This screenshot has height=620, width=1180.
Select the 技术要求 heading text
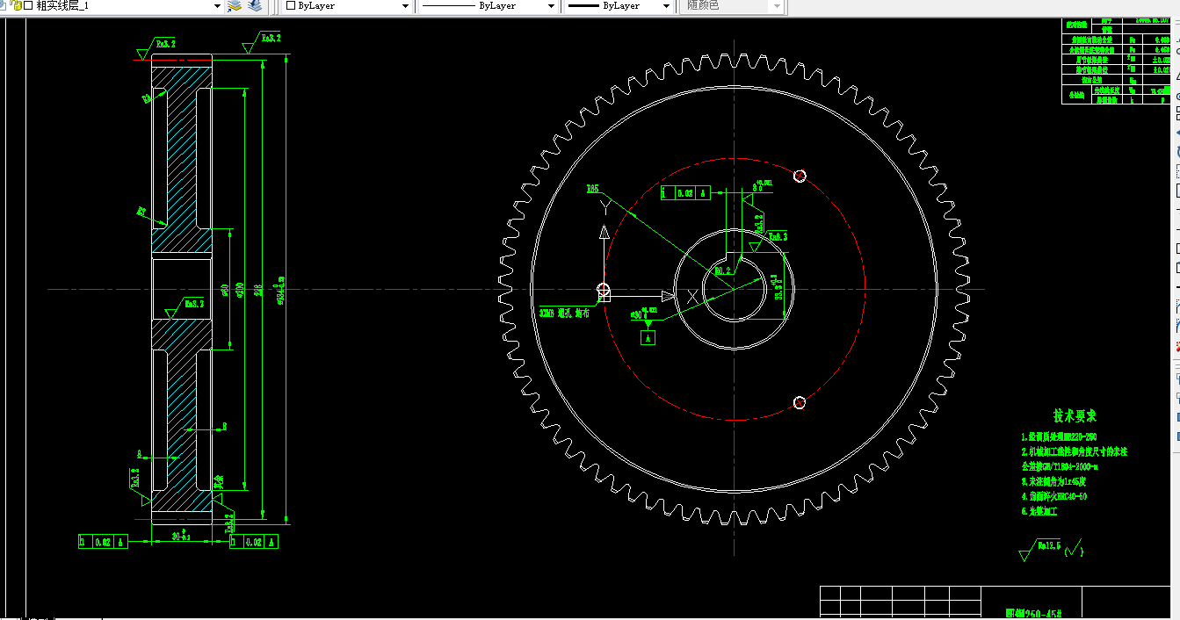(1075, 416)
